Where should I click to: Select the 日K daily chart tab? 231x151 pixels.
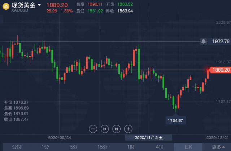click(188, 147)
